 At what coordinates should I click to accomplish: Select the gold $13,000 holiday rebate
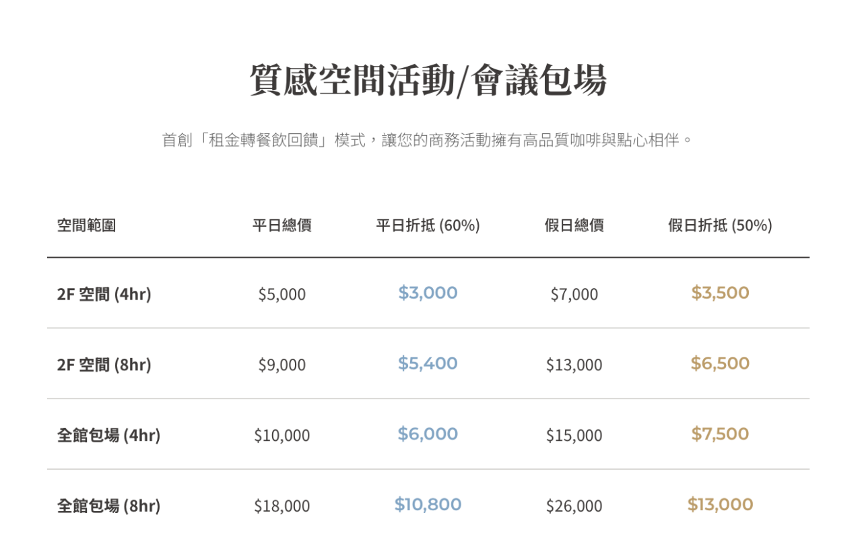720,505
